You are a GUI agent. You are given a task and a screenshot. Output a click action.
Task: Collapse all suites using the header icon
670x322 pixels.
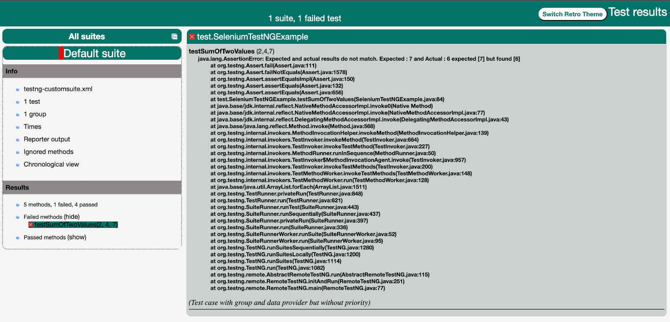[175, 37]
